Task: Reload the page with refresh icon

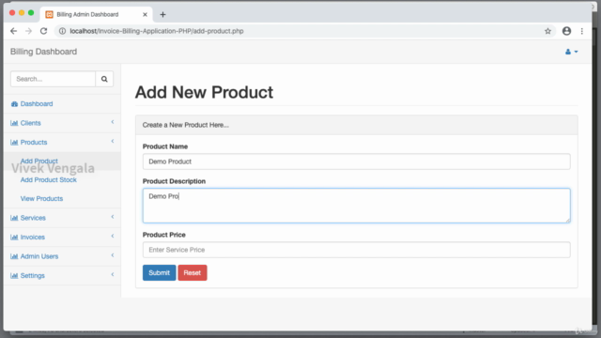Action: pyautogui.click(x=44, y=31)
